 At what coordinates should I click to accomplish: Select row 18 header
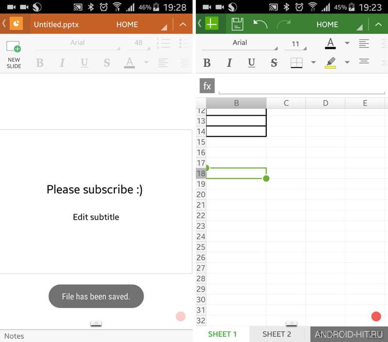click(201, 173)
